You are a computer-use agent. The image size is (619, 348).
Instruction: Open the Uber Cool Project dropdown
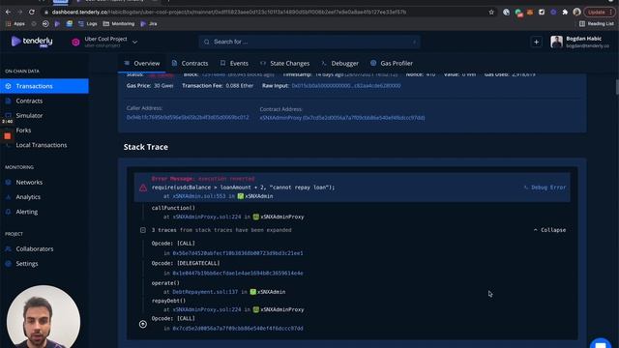(x=134, y=42)
